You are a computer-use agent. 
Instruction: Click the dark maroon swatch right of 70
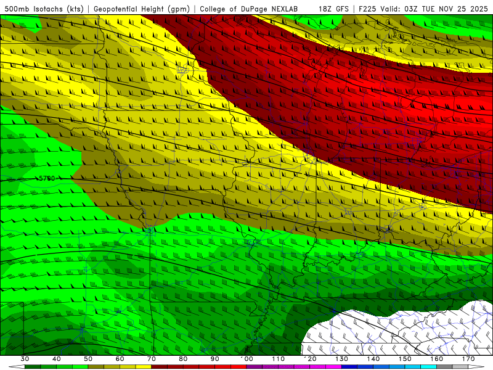click(x=160, y=367)
